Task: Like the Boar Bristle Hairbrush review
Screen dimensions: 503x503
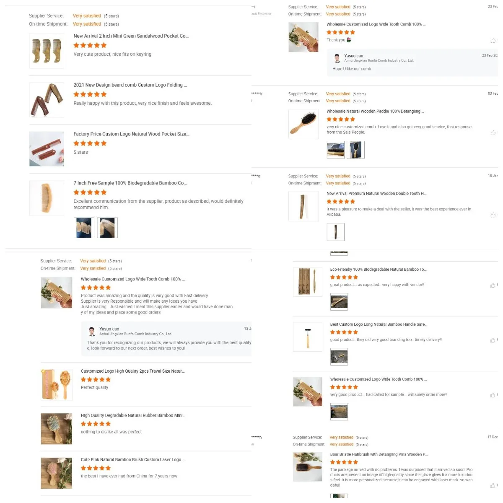Action: [x=493, y=486]
